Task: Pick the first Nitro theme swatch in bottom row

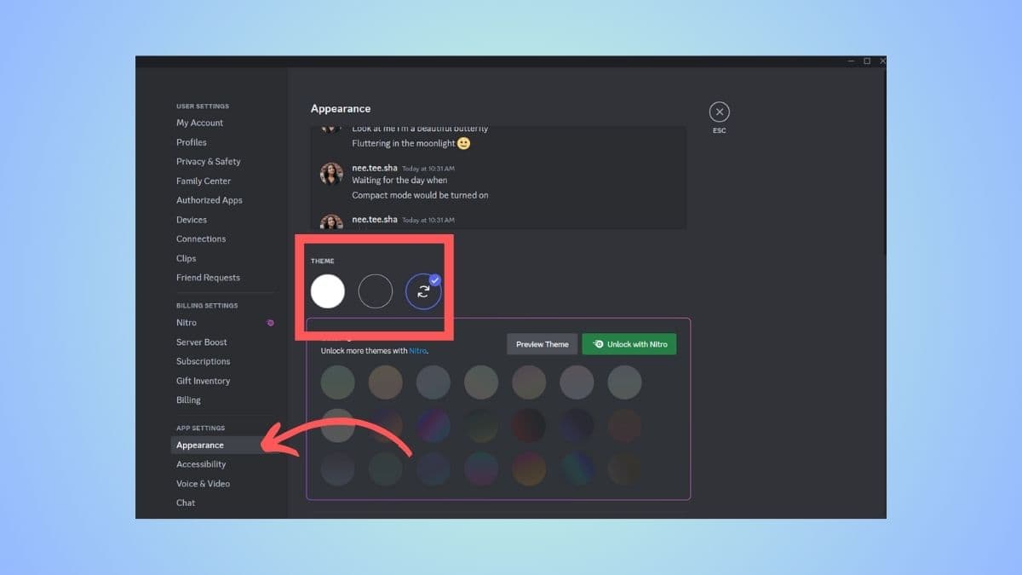Action: tap(337, 469)
